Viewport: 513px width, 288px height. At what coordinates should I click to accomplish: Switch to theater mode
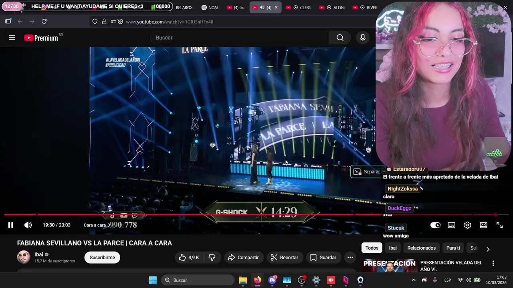click(483, 225)
